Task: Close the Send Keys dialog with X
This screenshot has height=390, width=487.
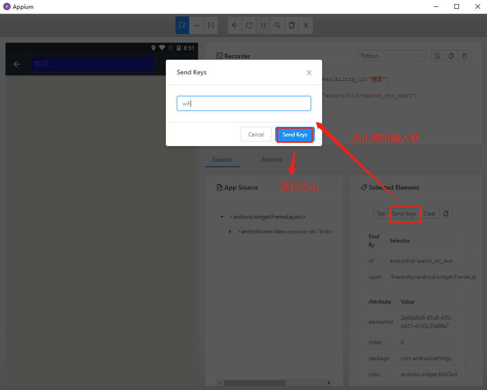Action: 309,73
